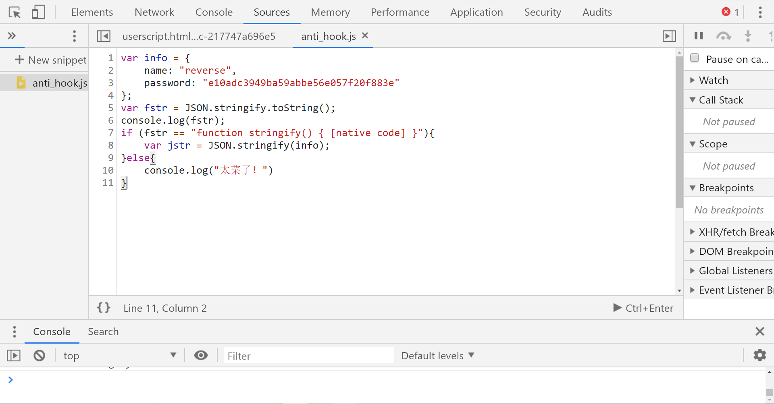Open the top context dropdown
Screen dimensions: 774x404
click(x=120, y=356)
